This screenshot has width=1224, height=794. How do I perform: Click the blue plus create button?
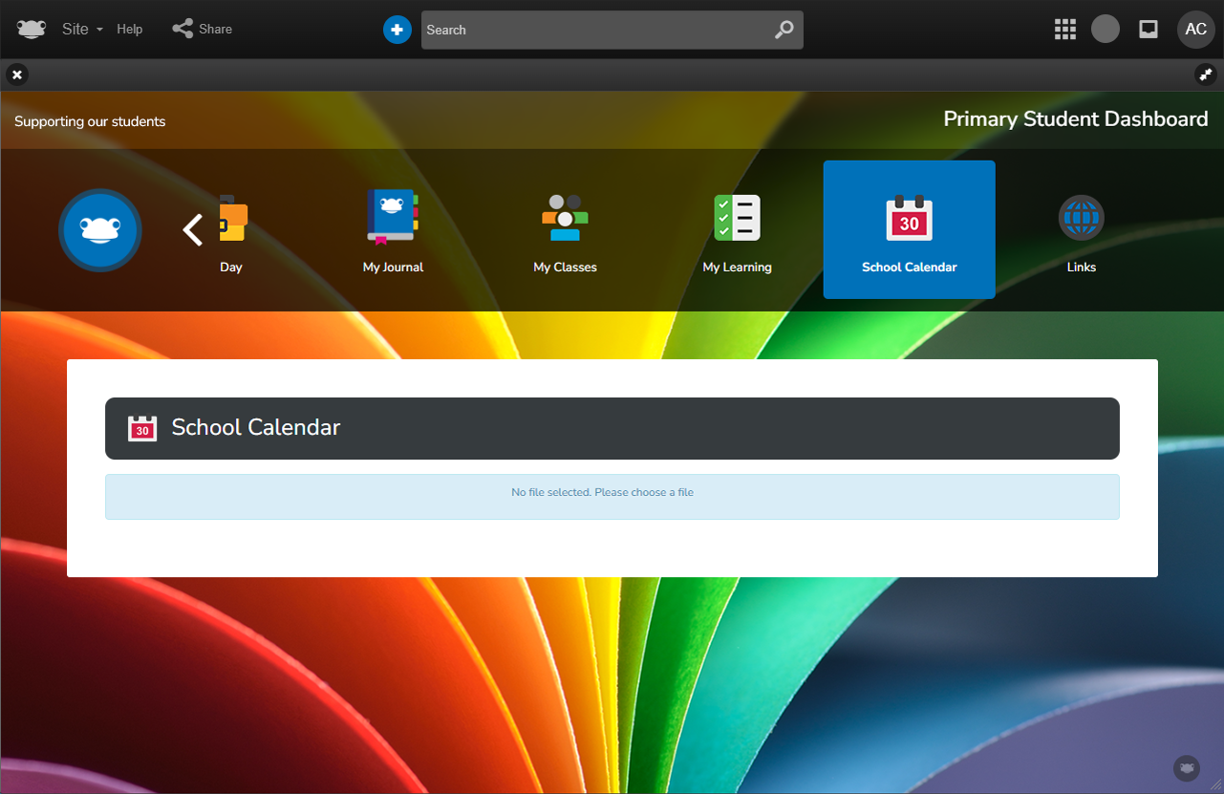[x=397, y=30]
